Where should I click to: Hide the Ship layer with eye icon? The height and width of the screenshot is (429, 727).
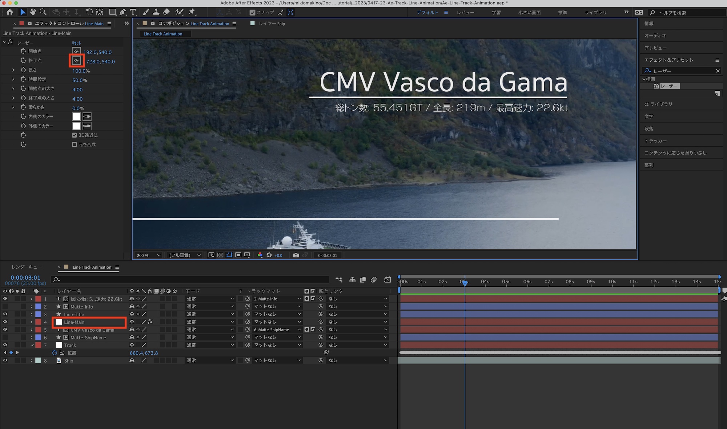click(5, 360)
